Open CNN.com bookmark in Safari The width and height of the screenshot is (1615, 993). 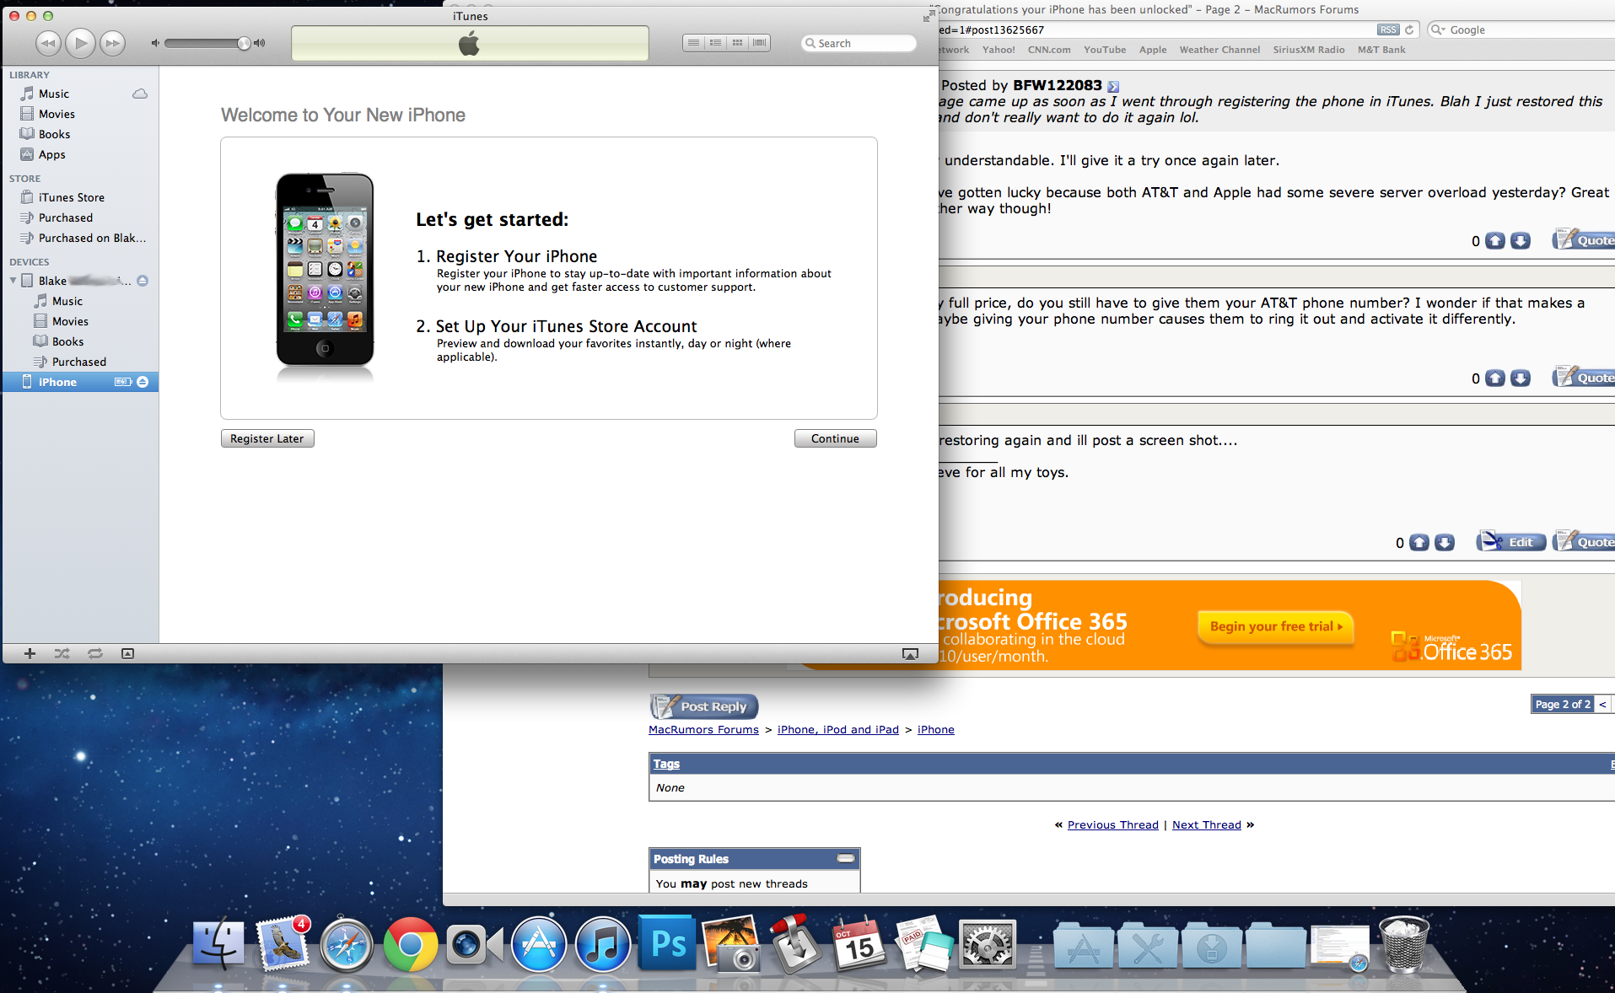(x=1049, y=50)
